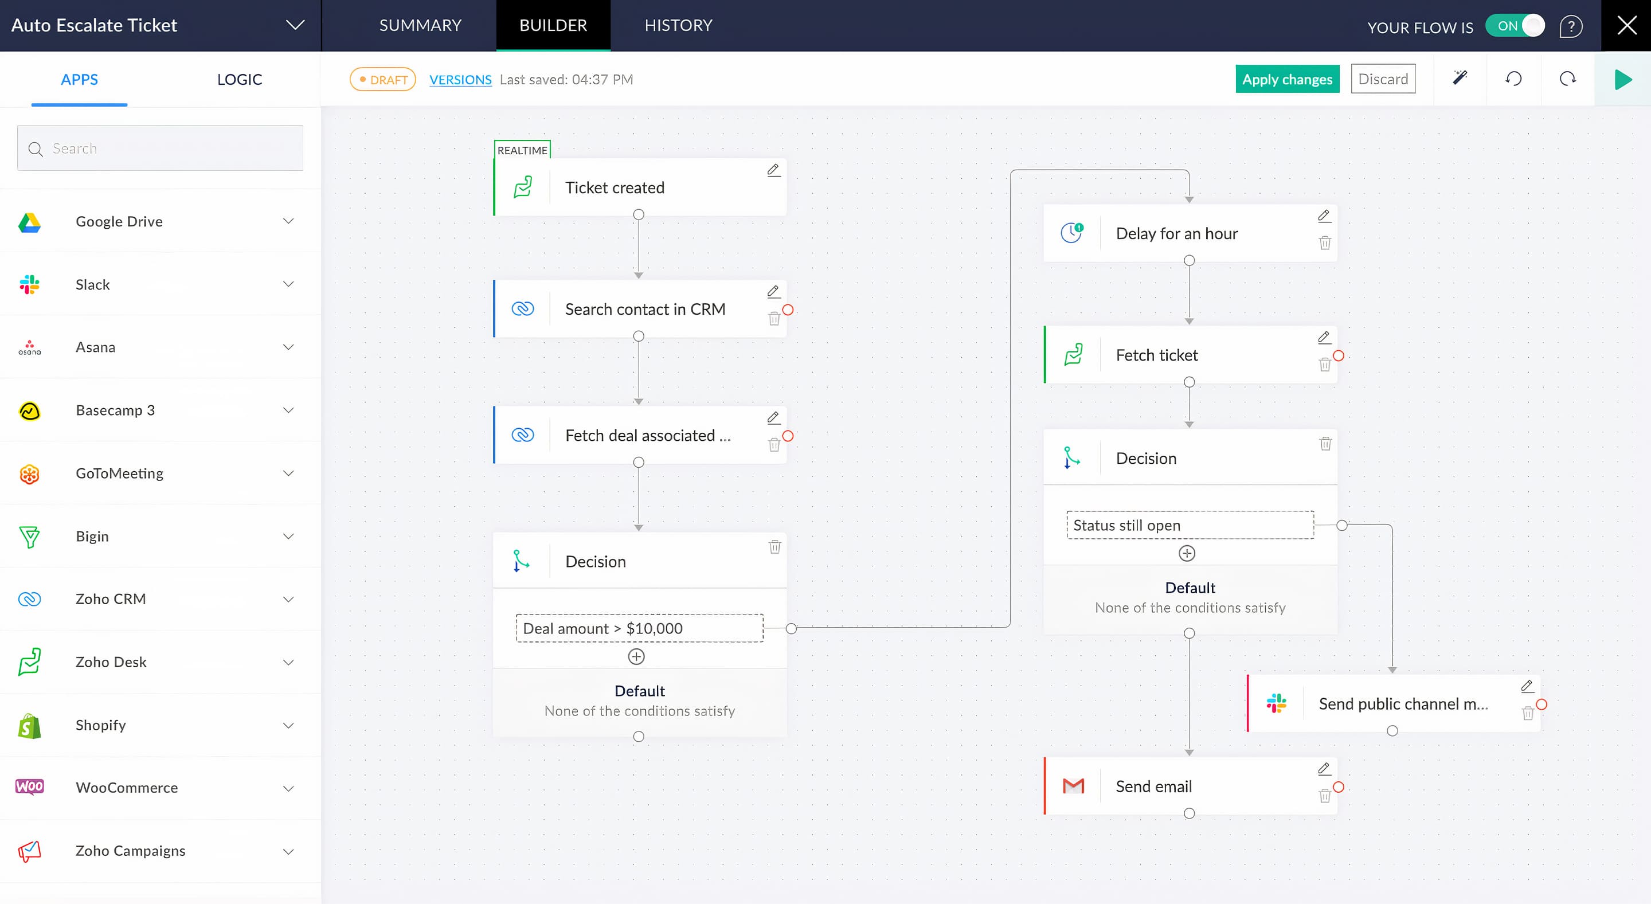1651x904 pixels.
Task: Click the Ticket created trigger icon
Action: point(522,186)
